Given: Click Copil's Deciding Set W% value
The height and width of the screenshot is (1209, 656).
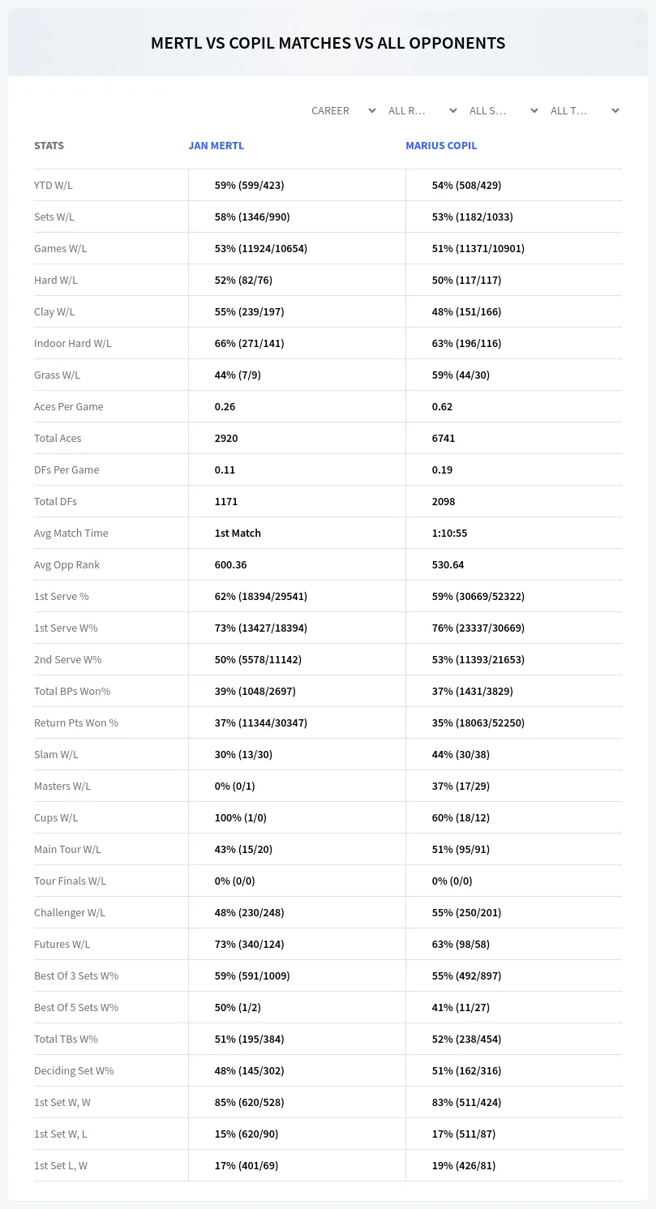Looking at the screenshot, I should [x=467, y=1070].
